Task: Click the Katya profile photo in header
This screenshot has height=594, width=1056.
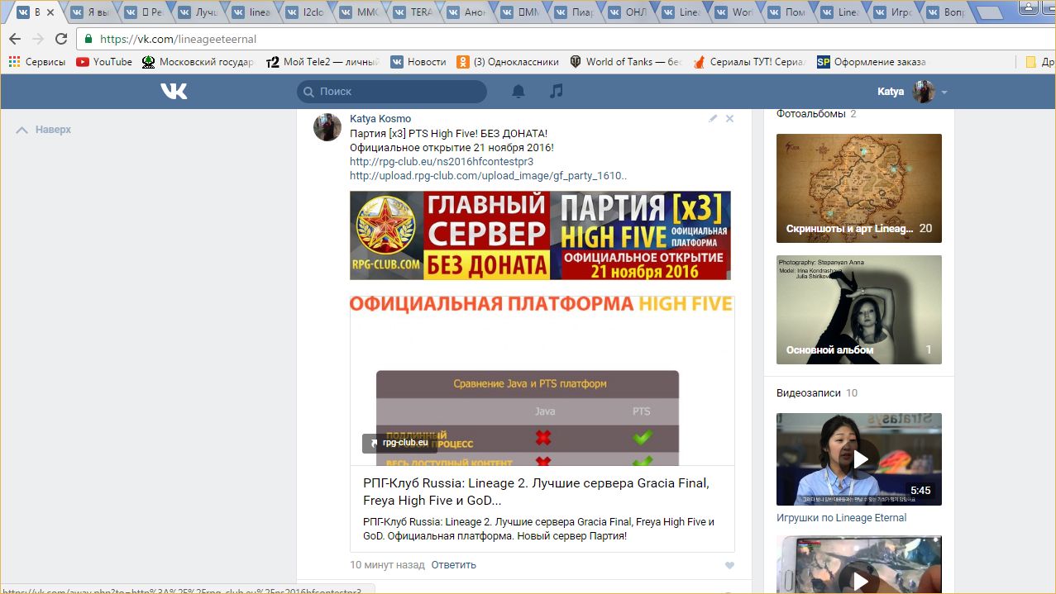Action: tap(924, 92)
